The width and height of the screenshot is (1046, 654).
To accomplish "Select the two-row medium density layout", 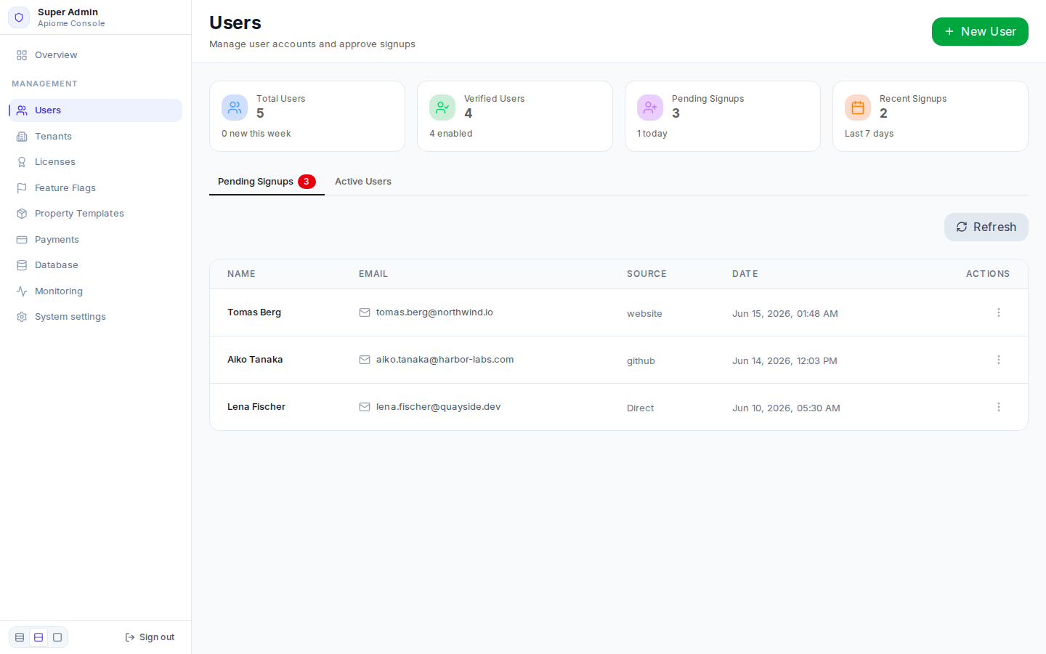I will (x=38, y=637).
